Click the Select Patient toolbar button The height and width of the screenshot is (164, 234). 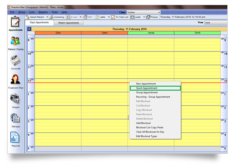[x=36, y=17]
